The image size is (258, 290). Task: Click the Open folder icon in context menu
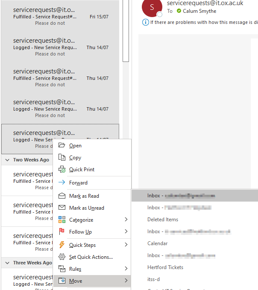[62, 146]
